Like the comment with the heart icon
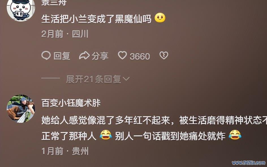267x167 pixels. pyautogui.click(x=122, y=55)
